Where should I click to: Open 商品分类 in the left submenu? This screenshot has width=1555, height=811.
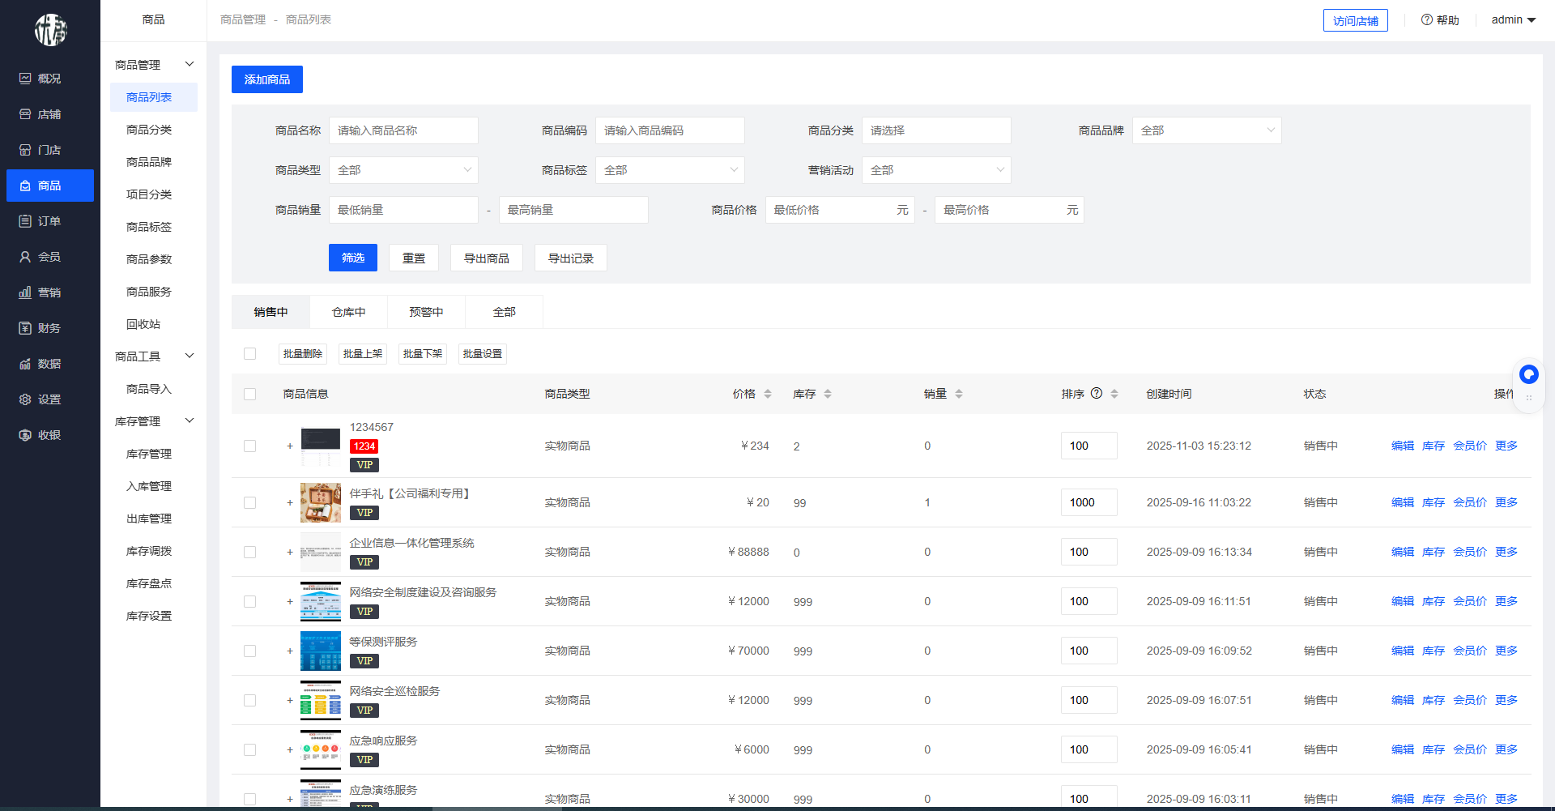[x=149, y=130]
